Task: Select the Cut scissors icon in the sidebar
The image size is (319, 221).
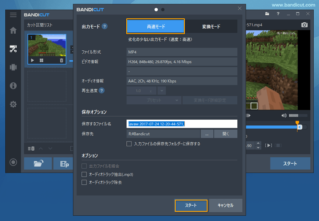Action: point(13,49)
